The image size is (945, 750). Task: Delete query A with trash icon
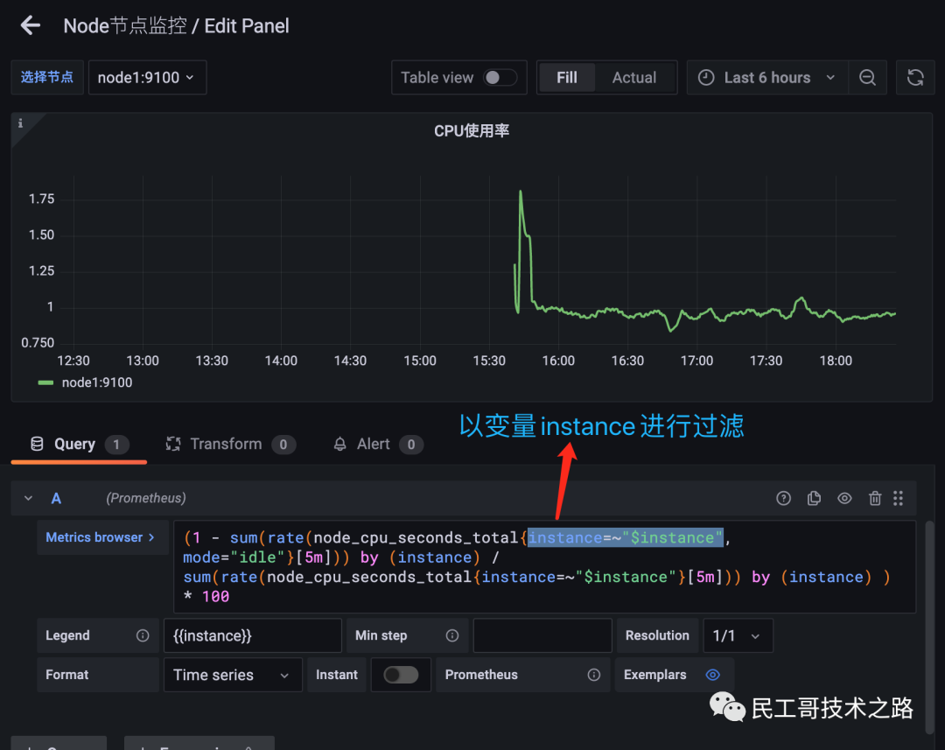[x=875, y=498]
